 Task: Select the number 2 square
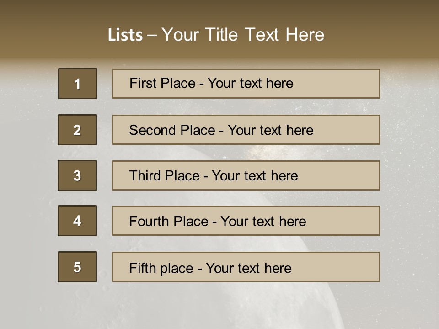(x=77, y=130)
